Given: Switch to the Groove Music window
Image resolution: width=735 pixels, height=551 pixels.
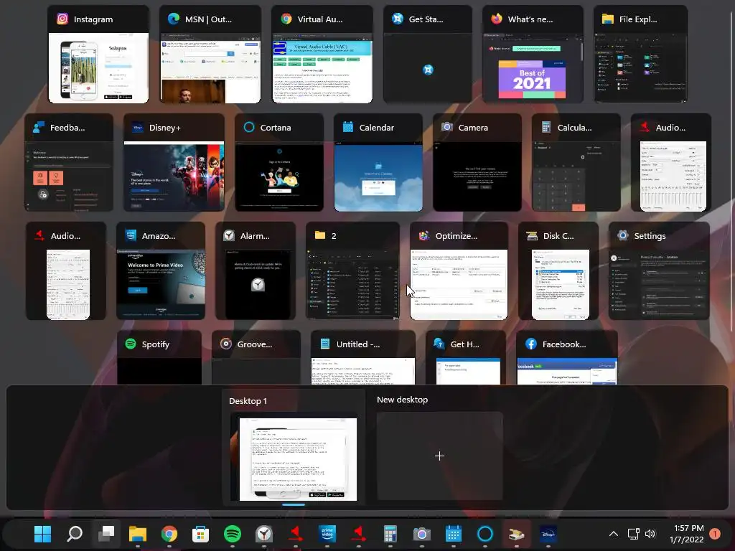Looking at the screenshot, I should point(256,357).
